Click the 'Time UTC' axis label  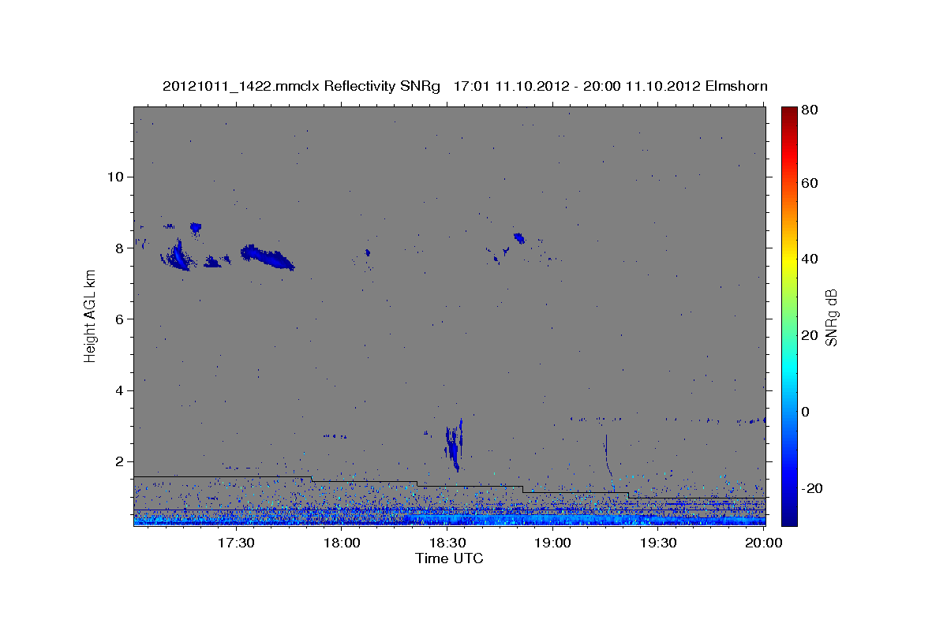(x=449, y=558)
